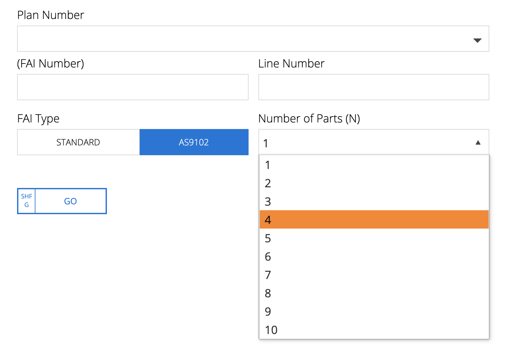This screenshot has width=507, height=353.
Task: Click the SHF G shortcut badge
Action: (x=27, y=201)
